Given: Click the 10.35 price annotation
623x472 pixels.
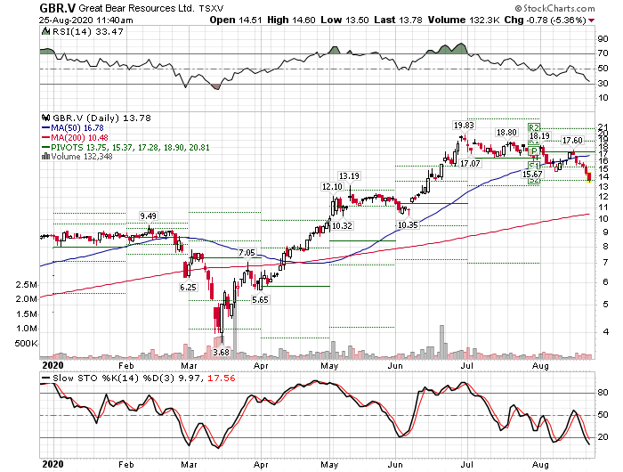Looking at the screenshot, I should (408, 225).
